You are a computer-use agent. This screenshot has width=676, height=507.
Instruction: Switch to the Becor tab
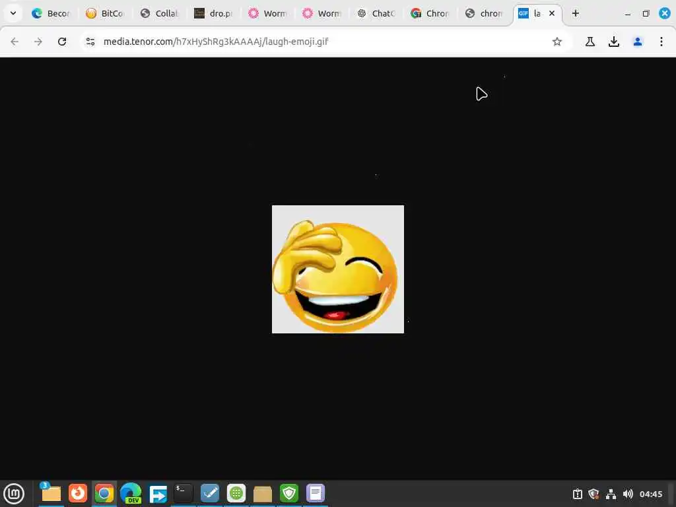[50, 13]
